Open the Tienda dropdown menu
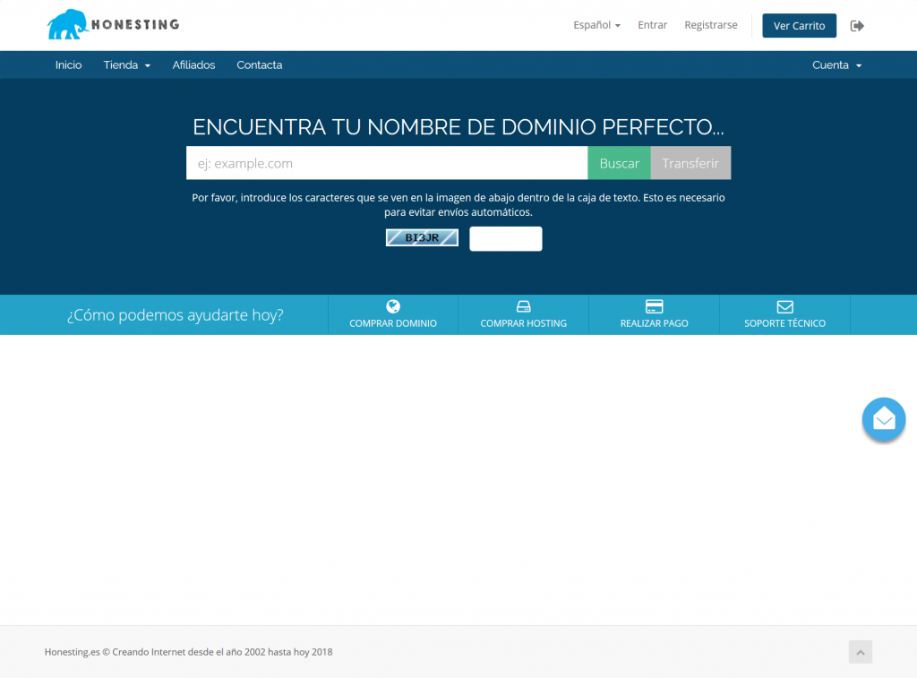Screen dimensions: 917x678 (126, 65)
